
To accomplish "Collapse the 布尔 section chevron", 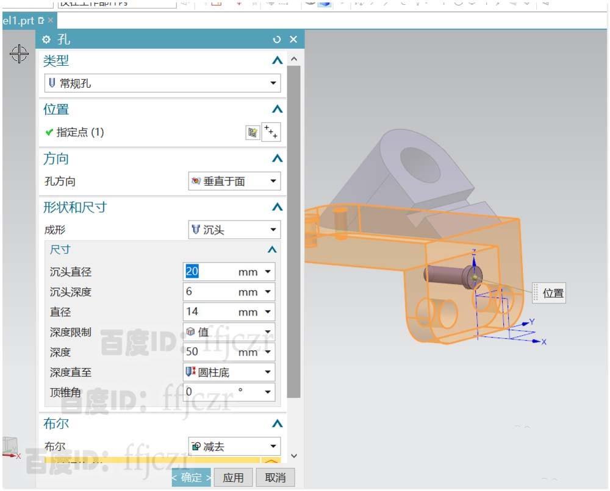I will pos(278,423).
